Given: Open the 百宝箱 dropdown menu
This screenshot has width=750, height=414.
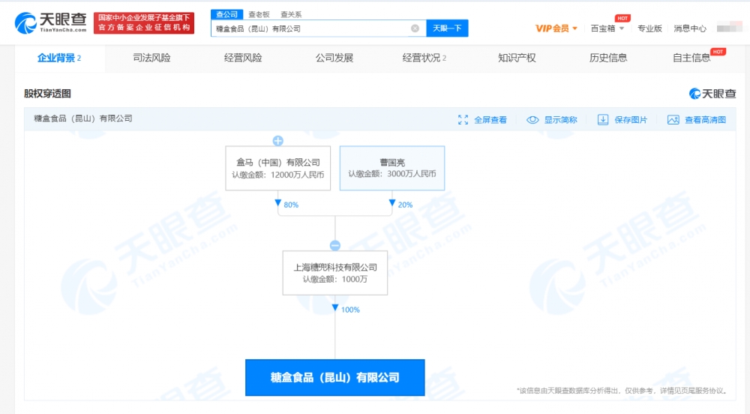Looking at the screenshot, I should pyautogui.click(x=607, y=28).
